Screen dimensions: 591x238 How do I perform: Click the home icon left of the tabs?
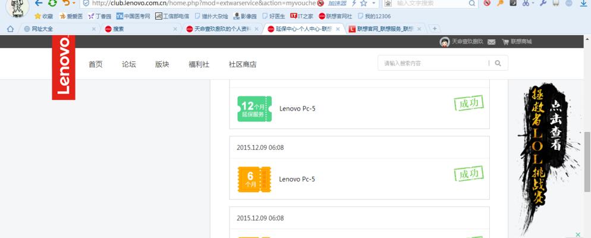(10, 29)
